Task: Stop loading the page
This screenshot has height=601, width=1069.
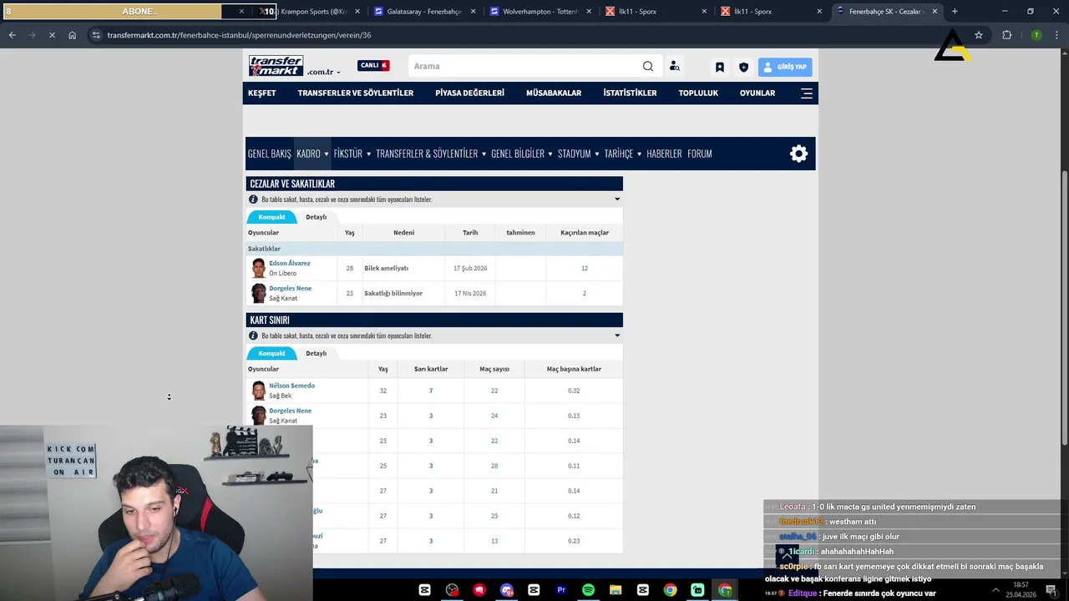Action: coord(52,35)
